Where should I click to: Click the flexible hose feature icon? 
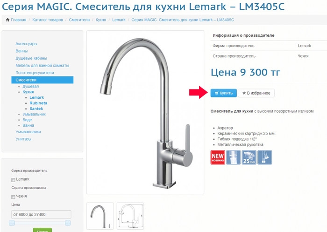pos(265,157)
